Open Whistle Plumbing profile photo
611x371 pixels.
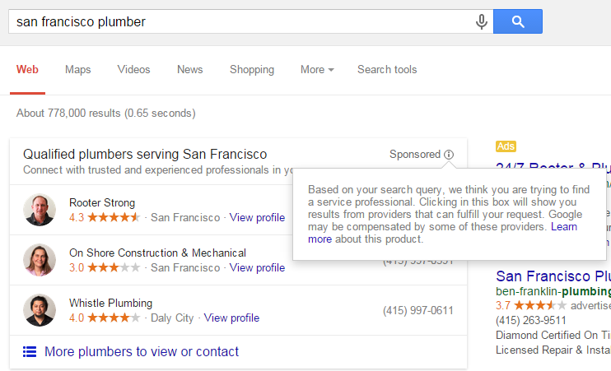[x=40, y=310]
